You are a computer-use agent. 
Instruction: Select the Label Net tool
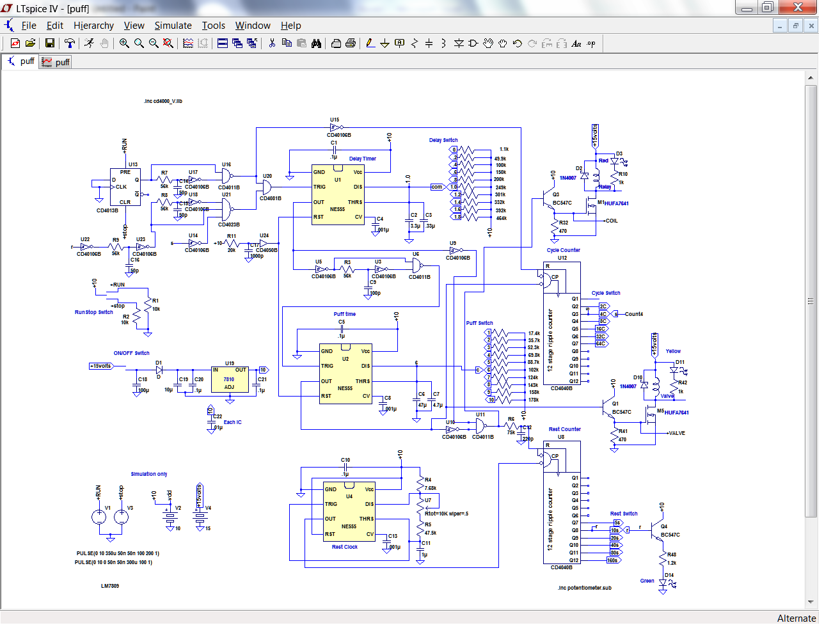pos(400,43)
